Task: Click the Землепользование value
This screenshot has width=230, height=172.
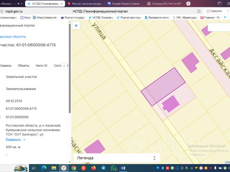Action: point(21,89)
